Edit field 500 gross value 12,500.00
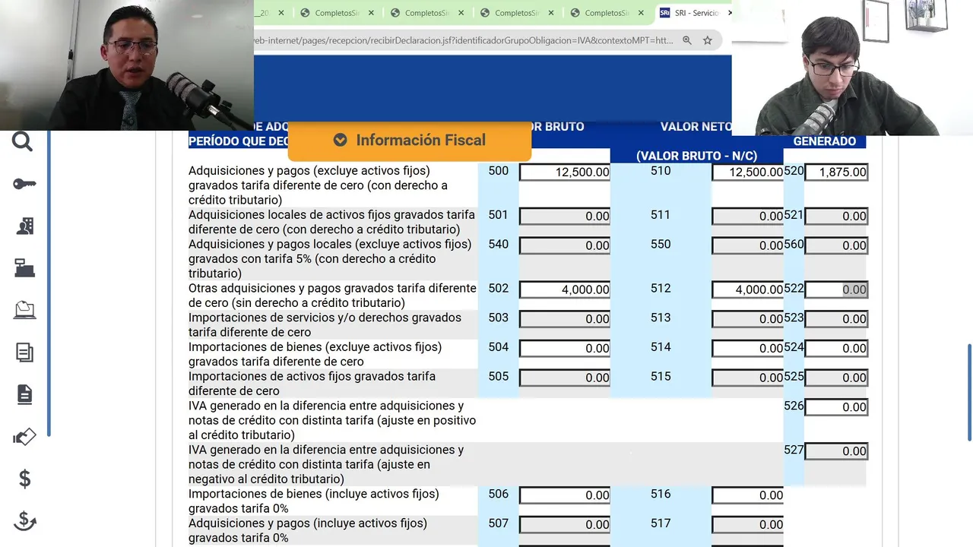The image size is (973, 547). click(x=565, y=172)
